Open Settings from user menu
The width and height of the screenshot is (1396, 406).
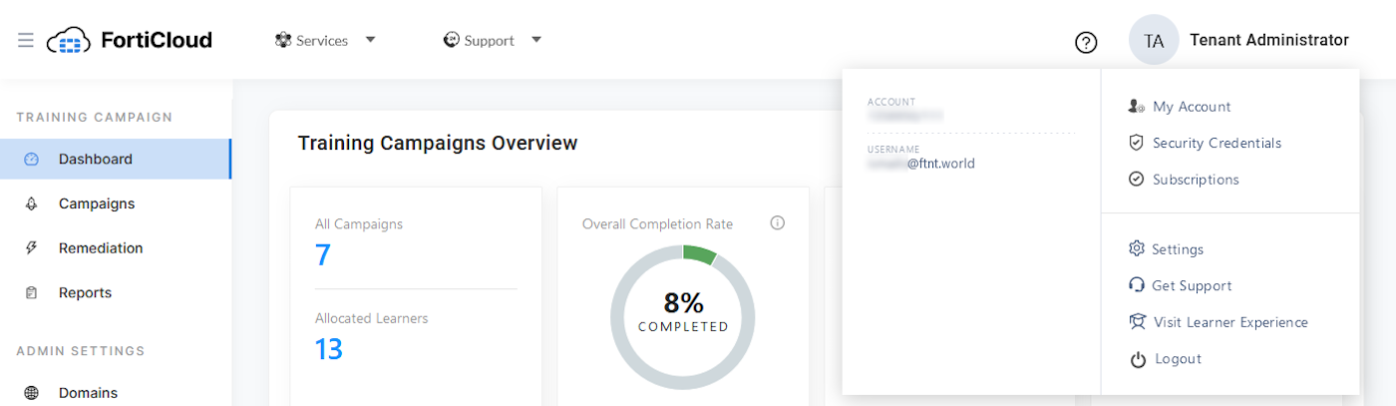[1178, 249]
